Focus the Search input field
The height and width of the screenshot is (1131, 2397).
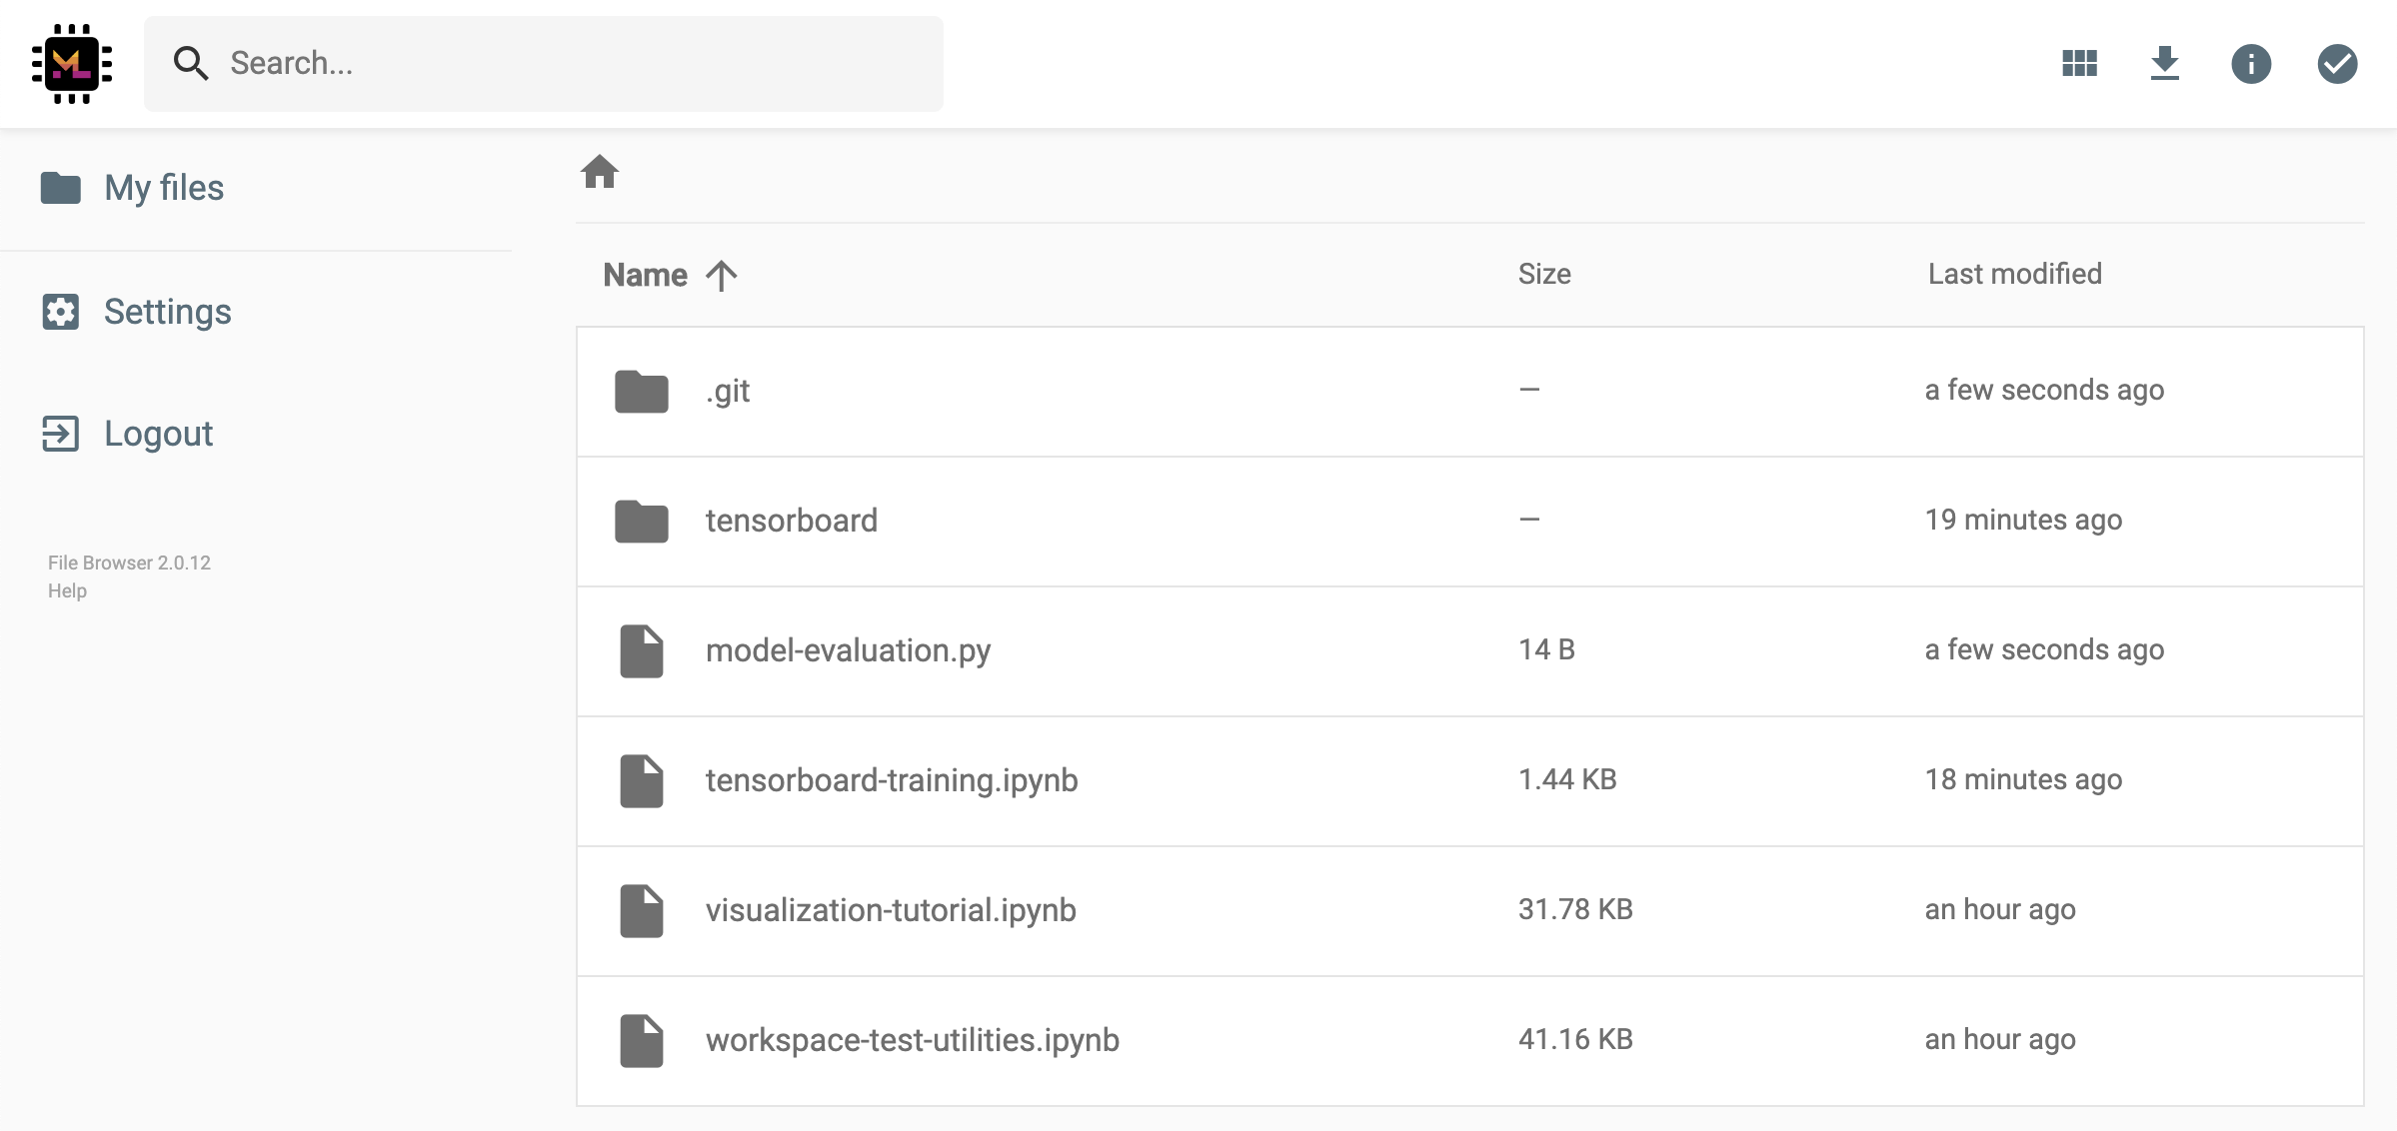tap(580, 64)
